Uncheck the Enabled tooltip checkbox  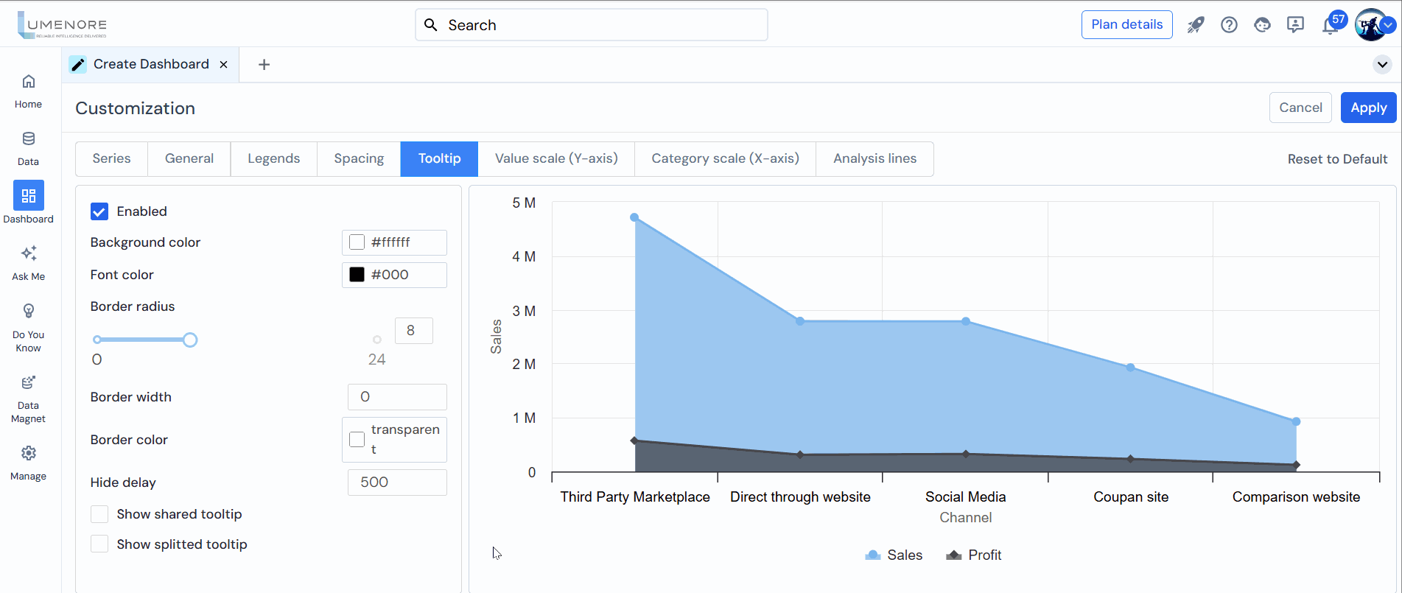[x=99, y=212]
